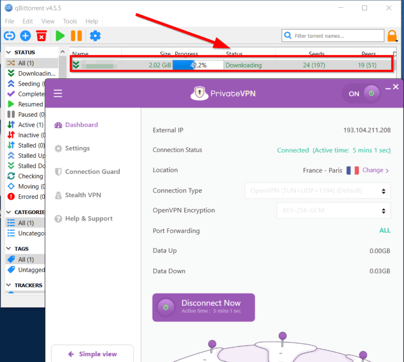Open Stealth VPN in PrivateVPN

[x=78, y=195]
